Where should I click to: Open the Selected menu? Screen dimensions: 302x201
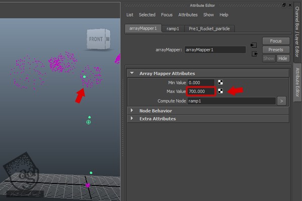pyautogui.click(x=147, y=15)
